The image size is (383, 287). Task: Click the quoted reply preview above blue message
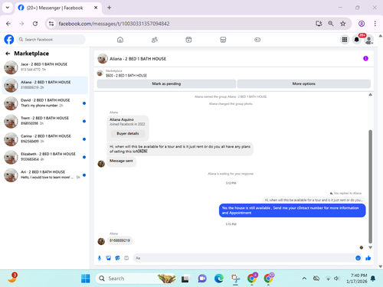[x=313, y=200]
